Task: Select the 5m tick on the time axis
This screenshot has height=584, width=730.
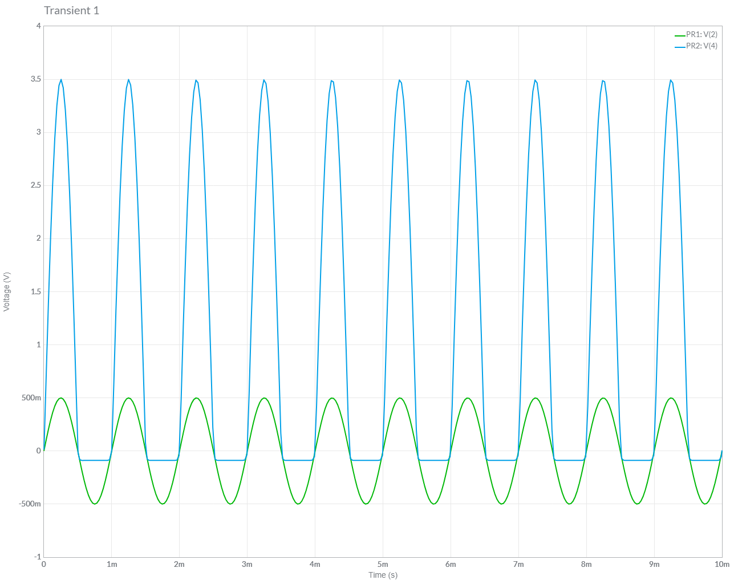Action: tap(383, 565)
